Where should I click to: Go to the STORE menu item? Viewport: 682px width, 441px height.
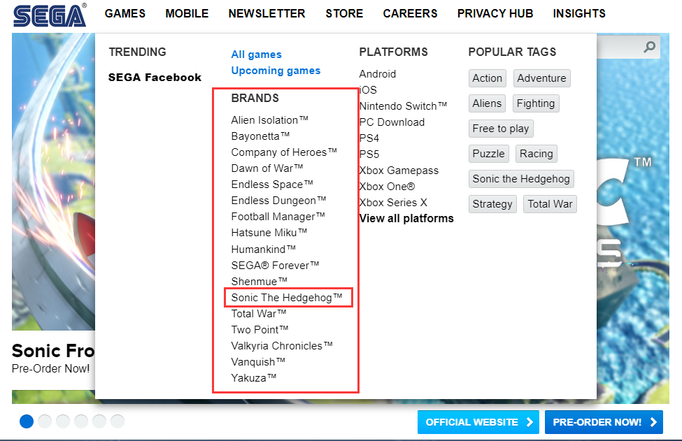pyautogui.click(x=344, y=13)
